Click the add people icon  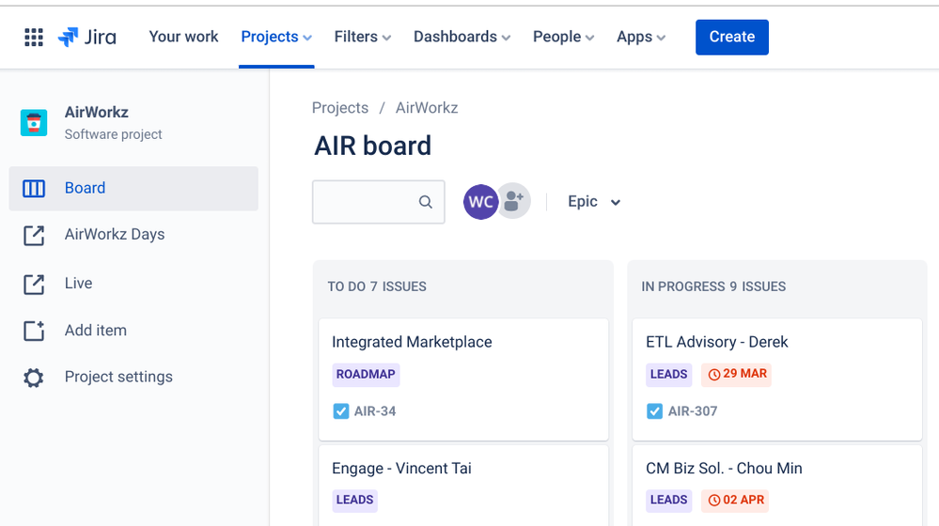[514, 201]
